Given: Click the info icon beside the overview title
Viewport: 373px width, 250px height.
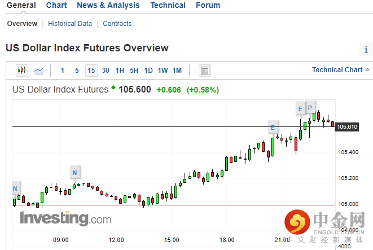Looking at the screenshot, I should coord(366,50).
